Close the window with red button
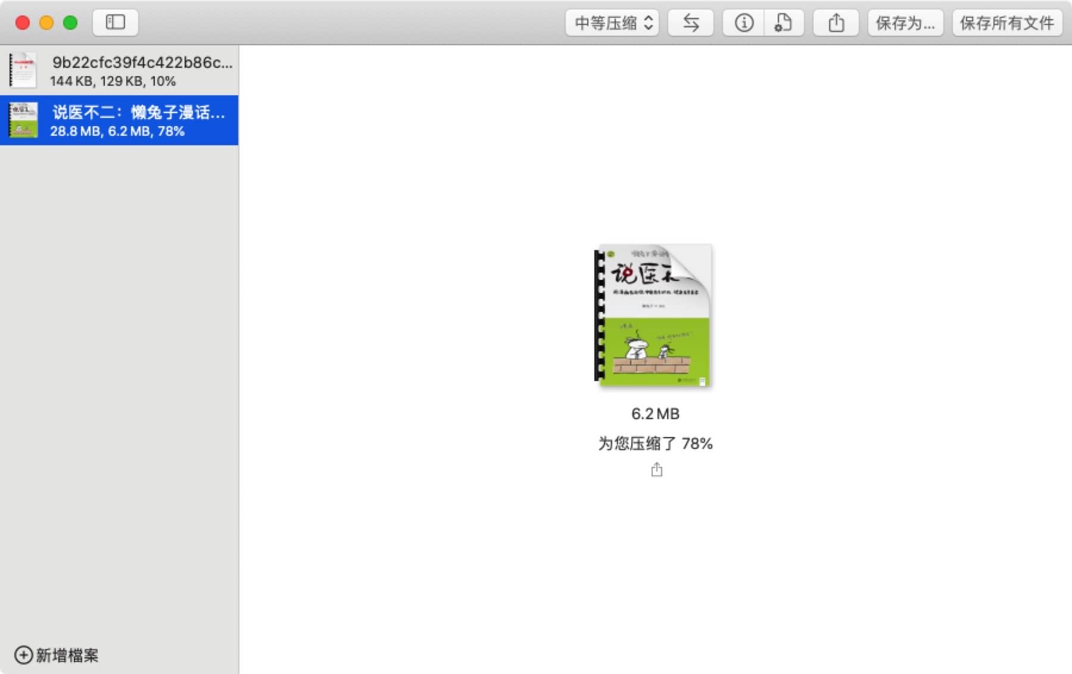This screenshot has width=1072, height=674. 23,23
